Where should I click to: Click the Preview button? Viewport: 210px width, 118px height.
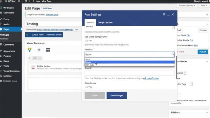[x=203, y=30]
